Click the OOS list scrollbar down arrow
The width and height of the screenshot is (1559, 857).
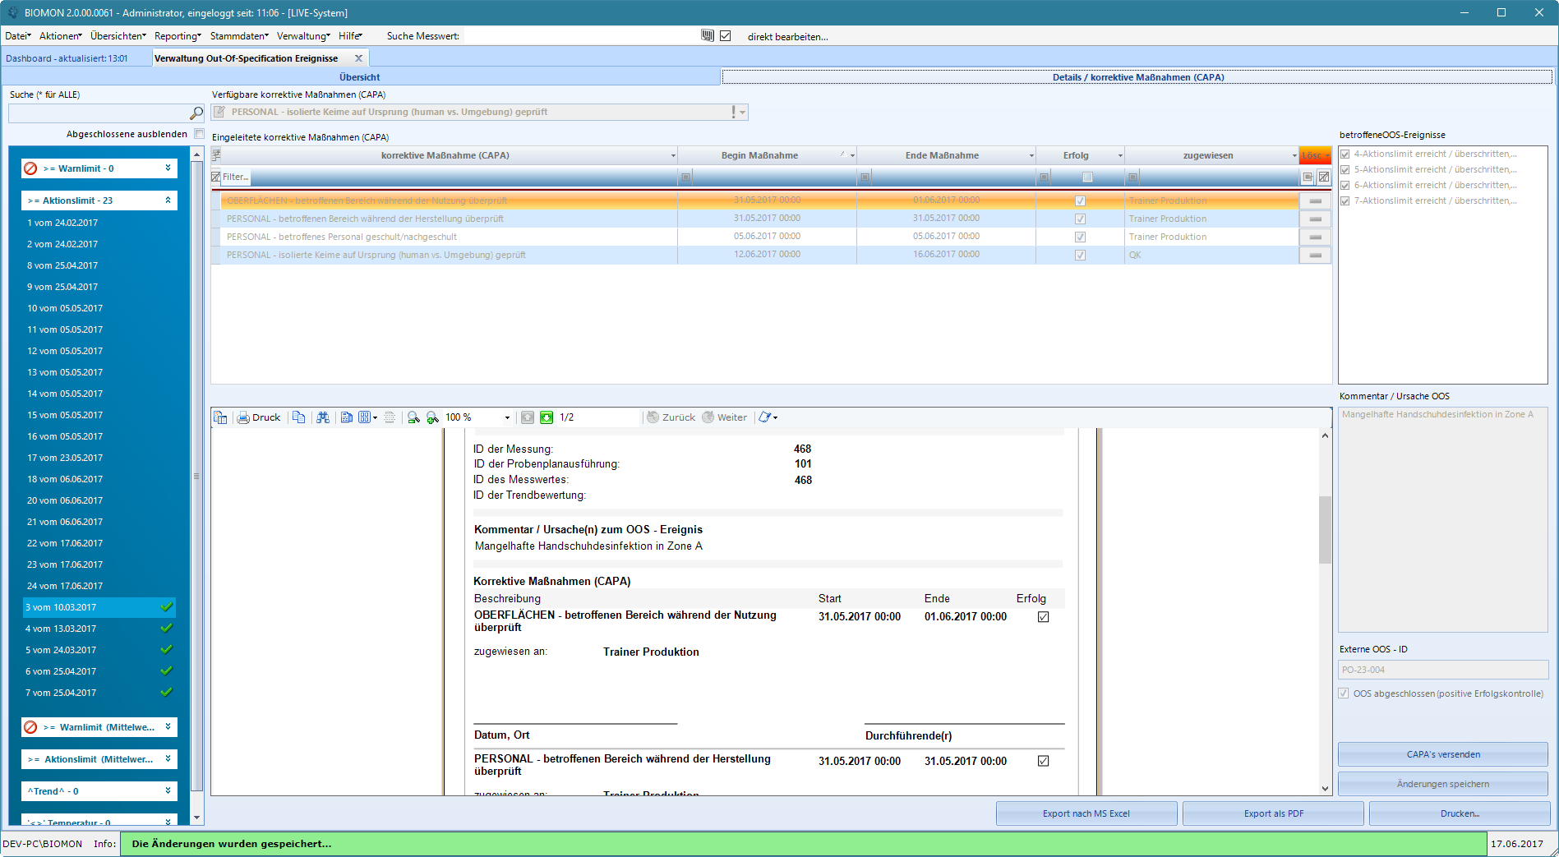(x=196, y=818)
